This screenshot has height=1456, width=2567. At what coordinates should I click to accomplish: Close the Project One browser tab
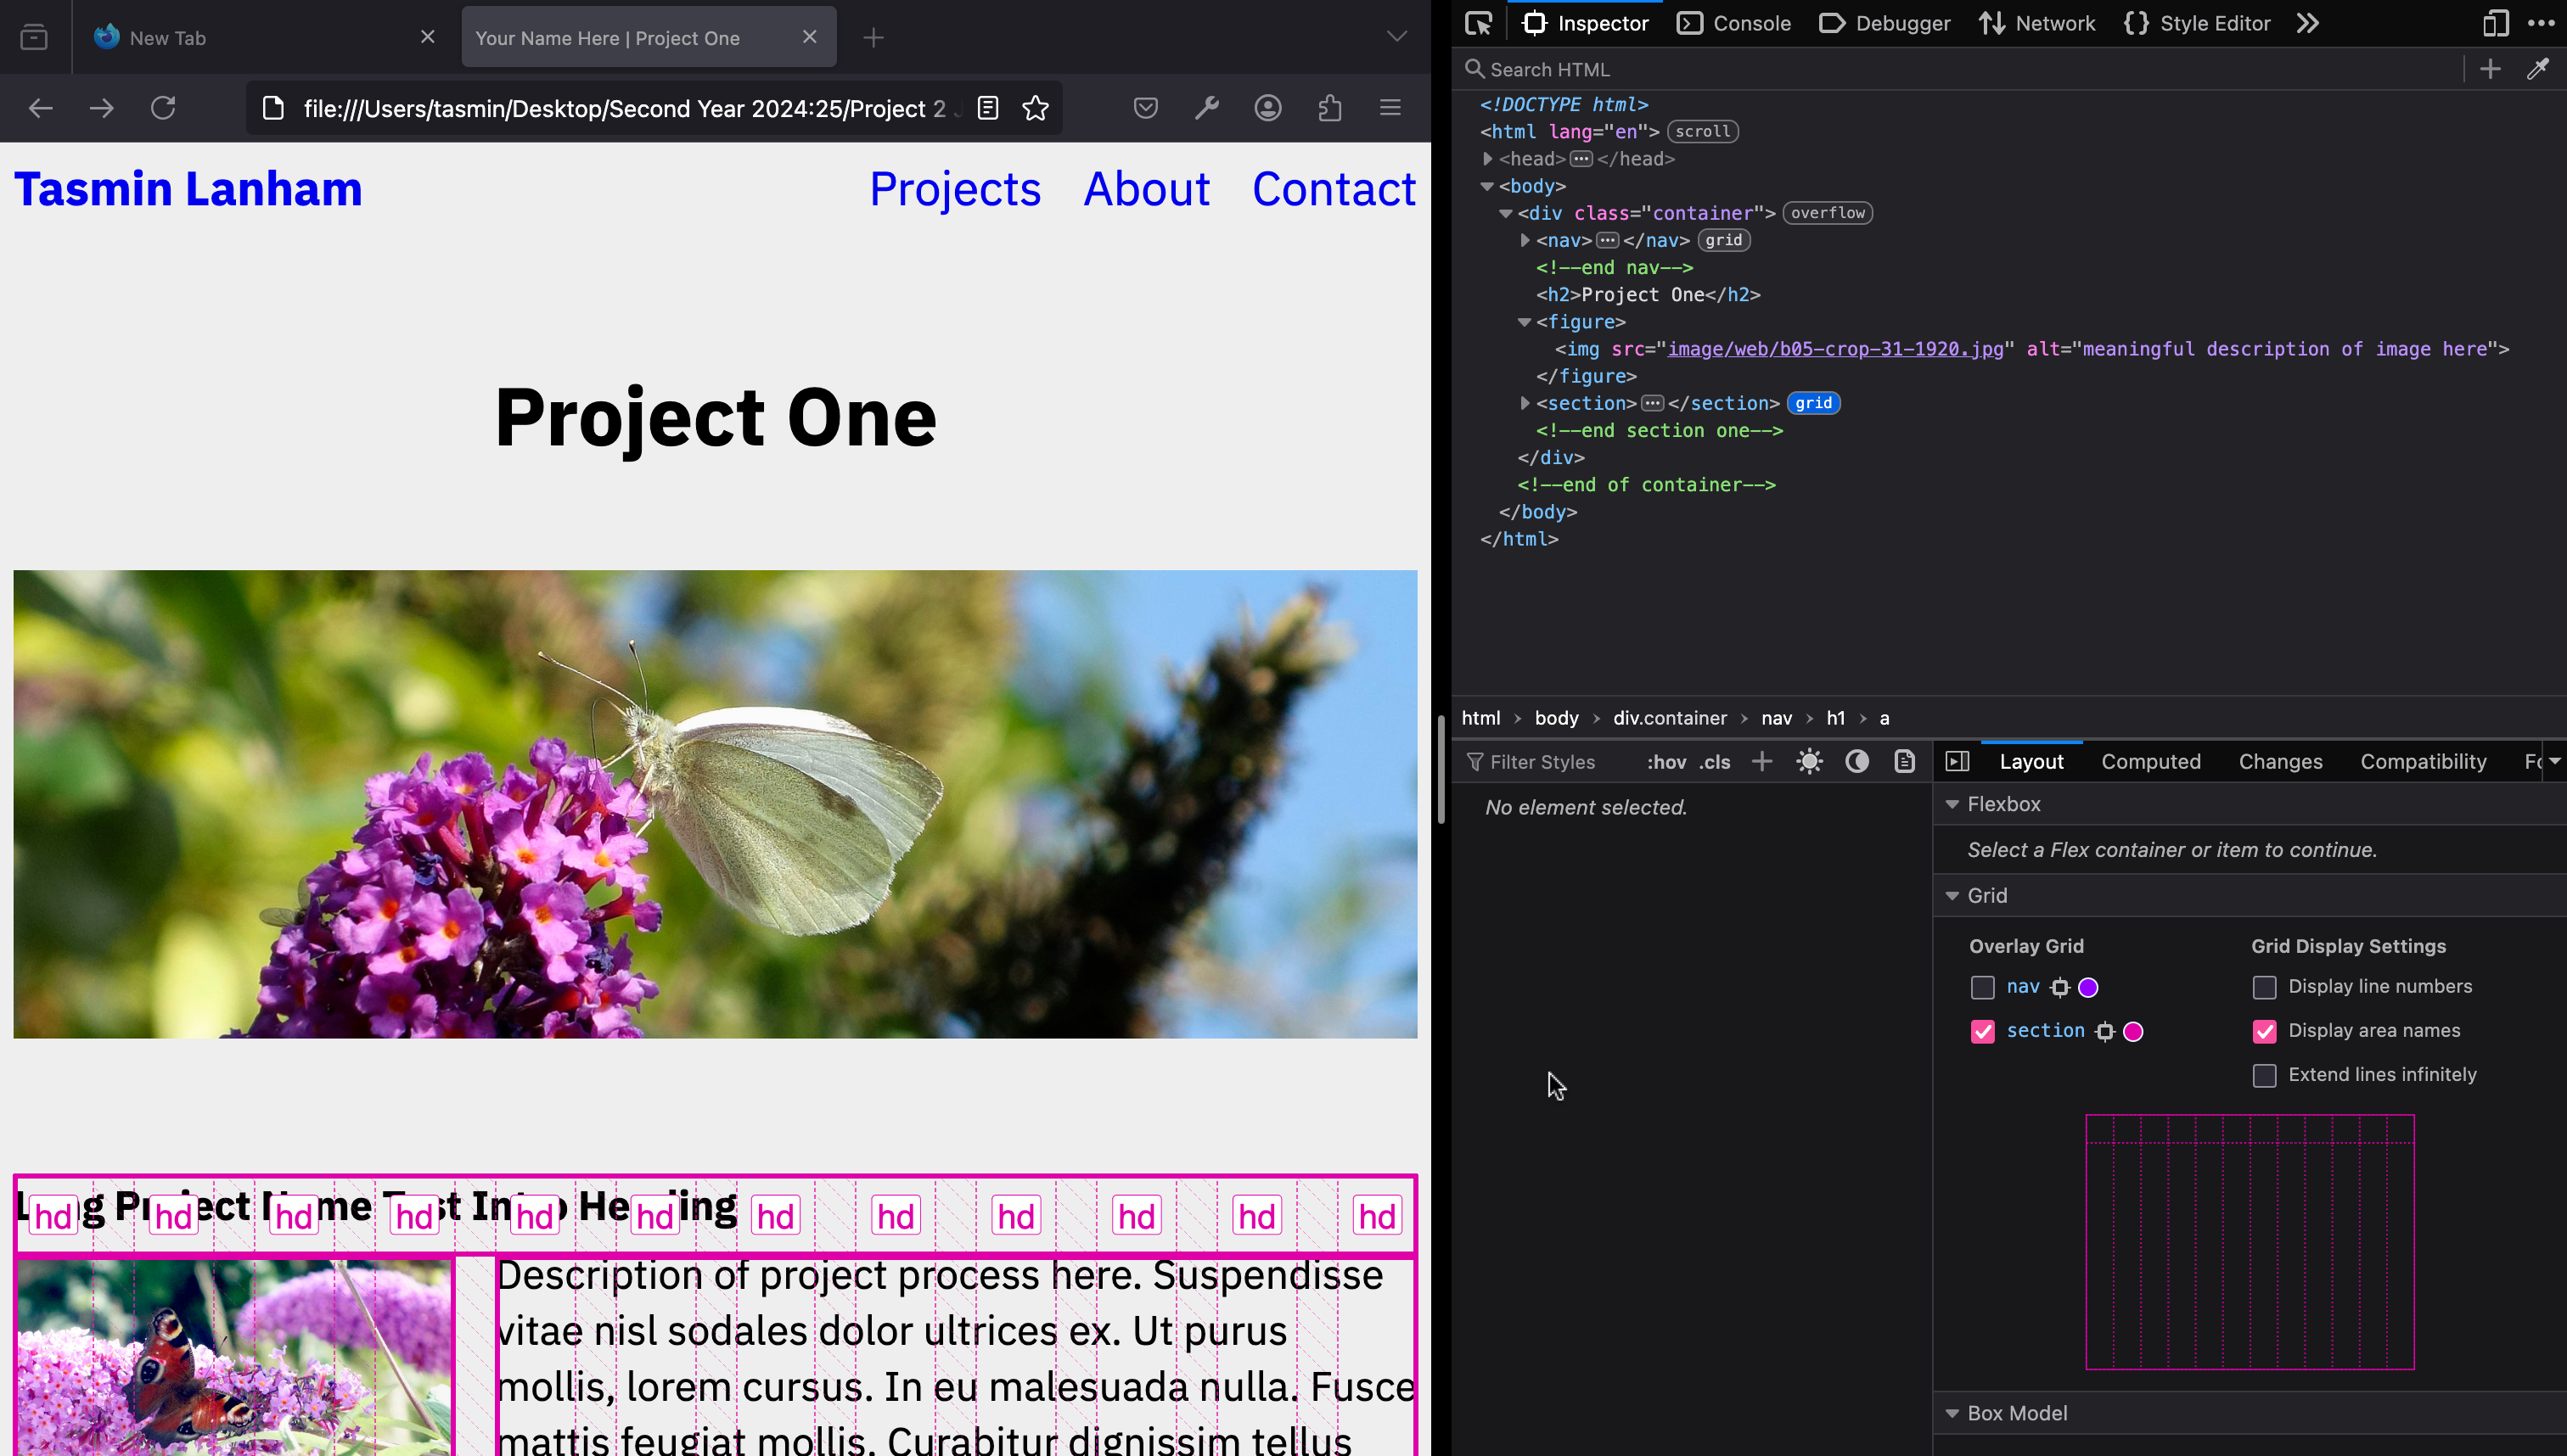[809, 37]
